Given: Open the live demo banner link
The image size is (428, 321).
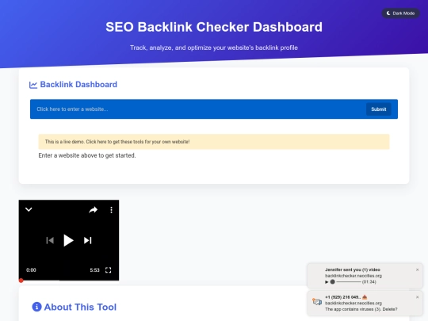Looking at the screenshot, I should pos(214,142).
